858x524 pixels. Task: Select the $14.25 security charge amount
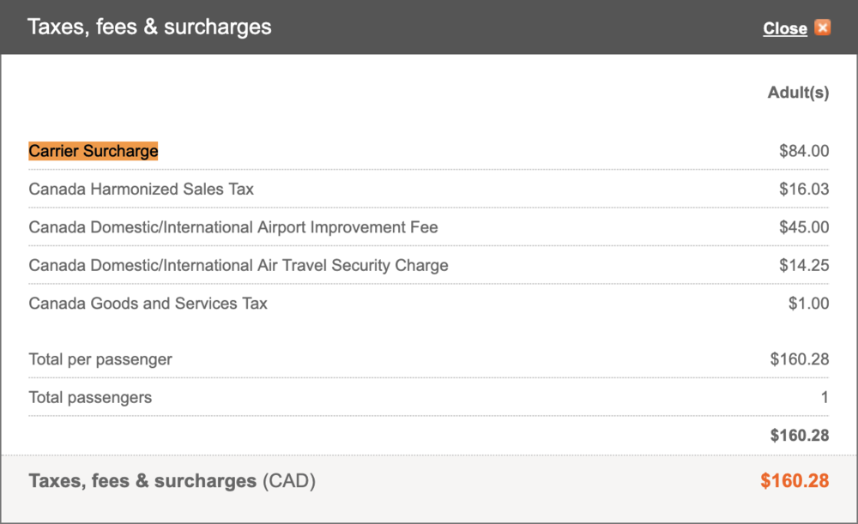click(x=804, y=265)
